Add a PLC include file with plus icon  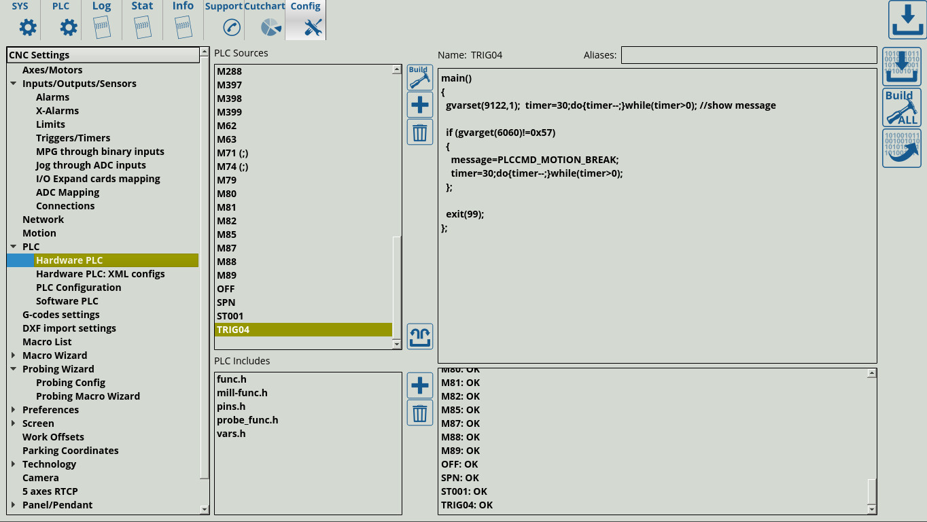[419, 385]
